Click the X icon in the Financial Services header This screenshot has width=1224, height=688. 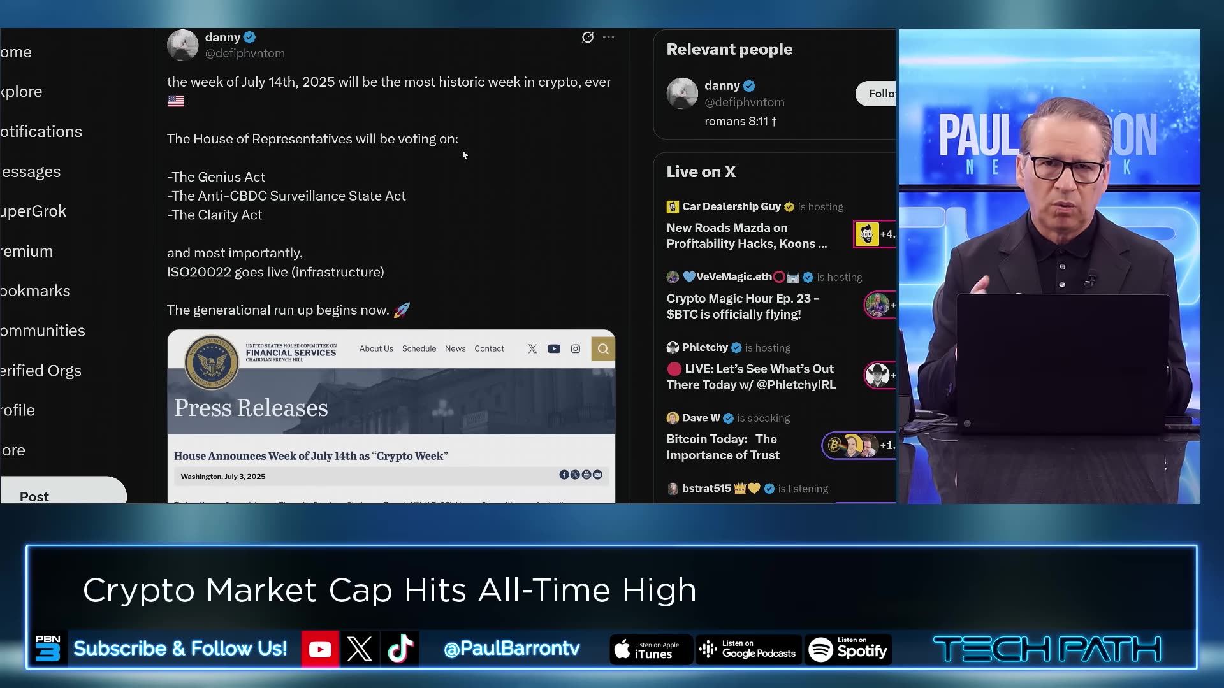(532, 349)
